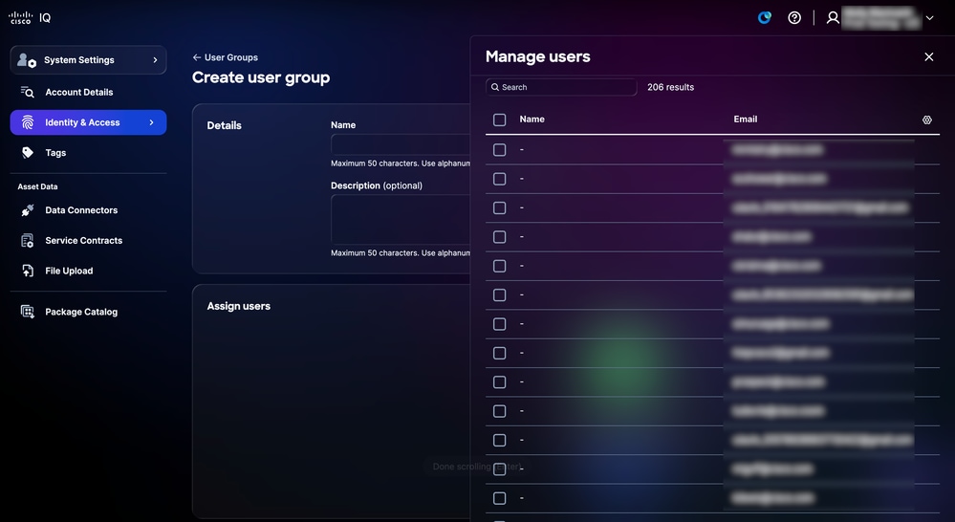Check the fifth user row checkbox
Image resolution: width=955 pixels, height=522 pixels.
[x=499, y=266]
